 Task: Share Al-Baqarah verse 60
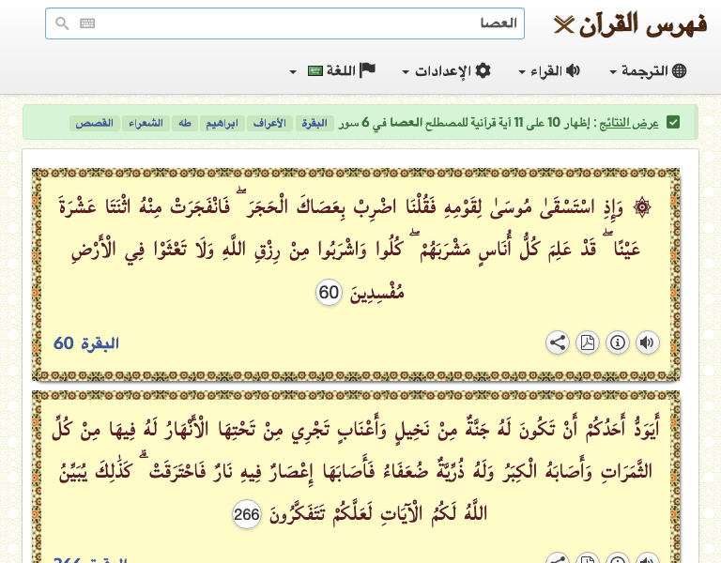(558, 342)
